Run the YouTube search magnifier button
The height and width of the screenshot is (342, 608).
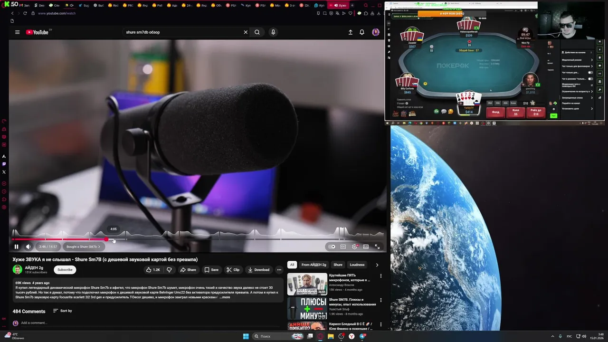(x=257, y=32)
